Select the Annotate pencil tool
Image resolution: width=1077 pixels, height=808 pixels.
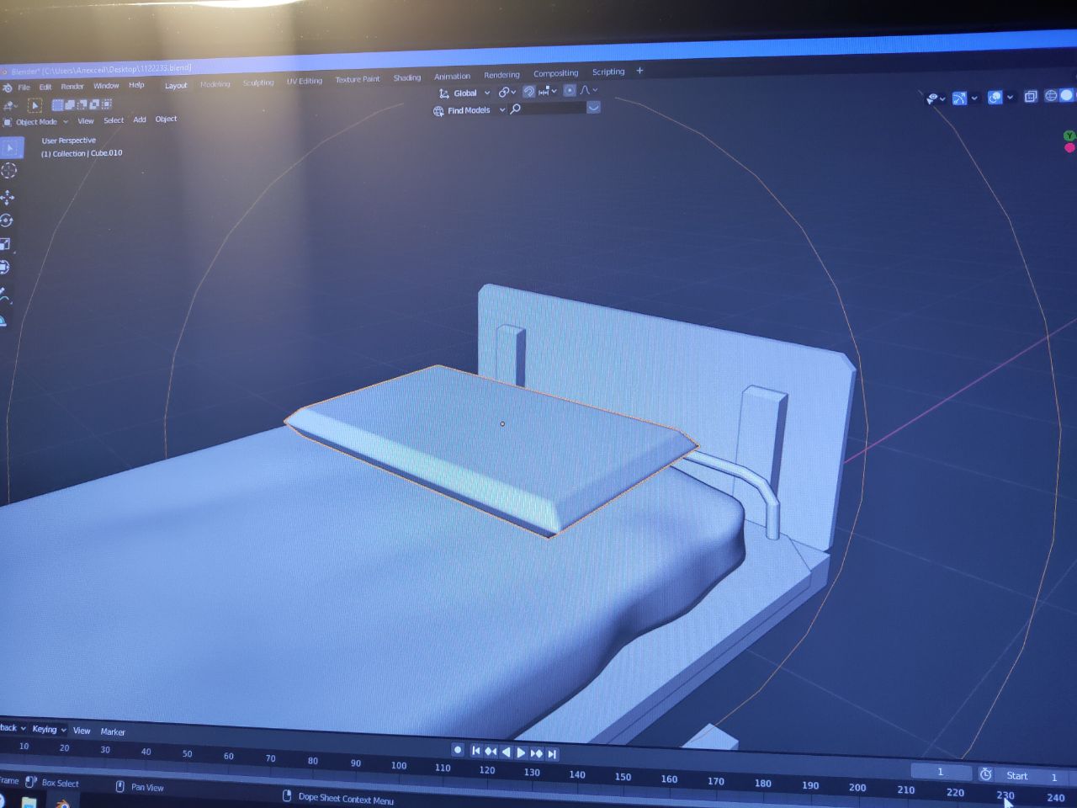click(x=3, y=296)
